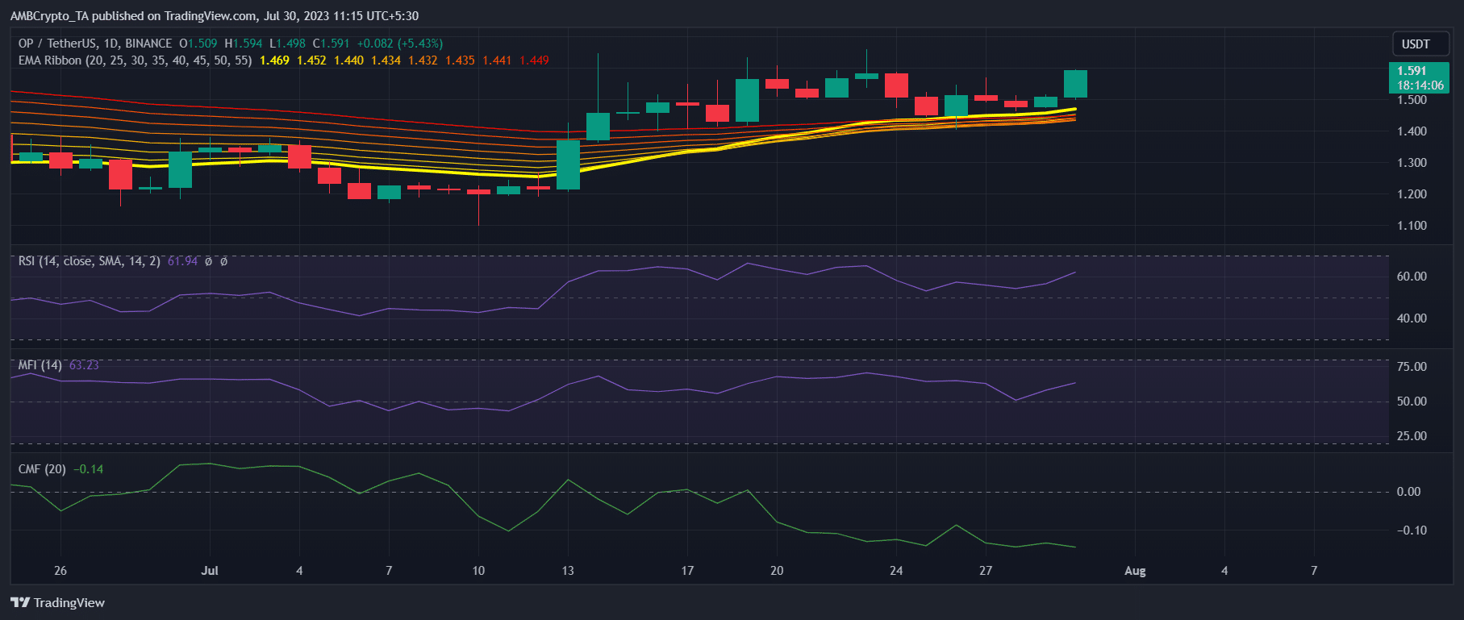Image resolution: width=1464 pixels, height=620 pixels.
Task: Click the RSI reading 61.94
Action: coord(182,261)
